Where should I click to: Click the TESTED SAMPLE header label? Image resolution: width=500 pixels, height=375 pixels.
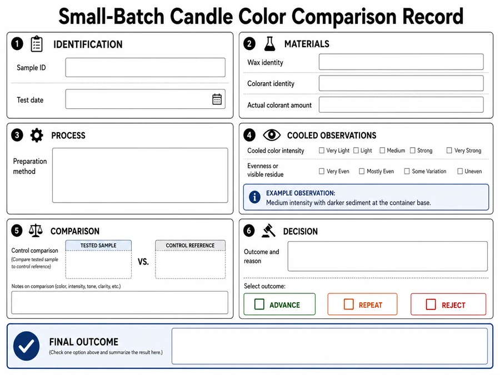98,246
